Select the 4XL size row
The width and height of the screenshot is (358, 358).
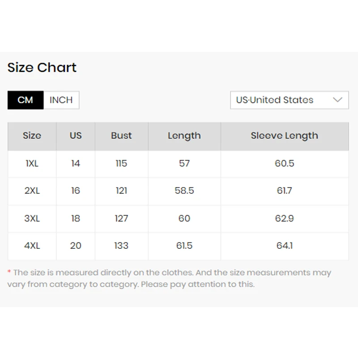pos(32,246)
